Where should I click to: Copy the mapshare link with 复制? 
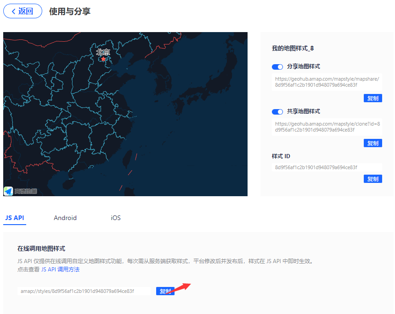coord(373,98)
